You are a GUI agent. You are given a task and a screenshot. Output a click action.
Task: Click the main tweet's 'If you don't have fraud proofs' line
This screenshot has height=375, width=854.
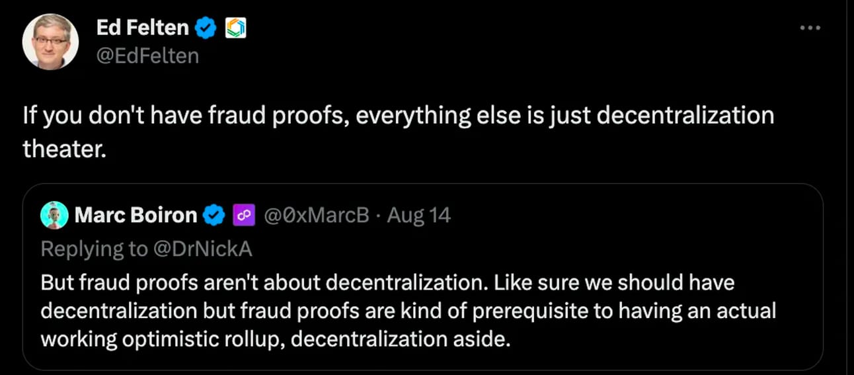399,116
